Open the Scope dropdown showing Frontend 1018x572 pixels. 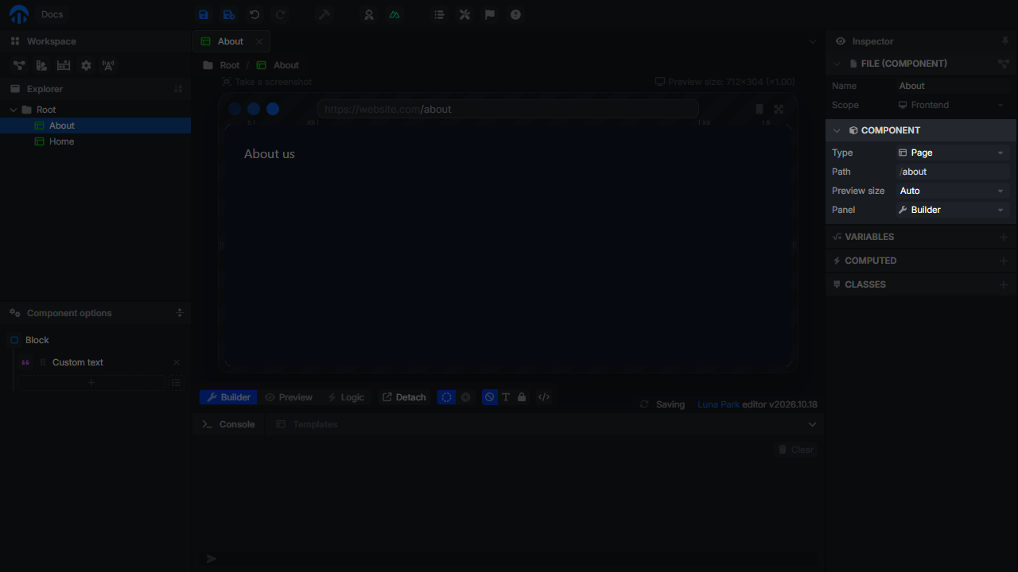(x=953, y=105)
